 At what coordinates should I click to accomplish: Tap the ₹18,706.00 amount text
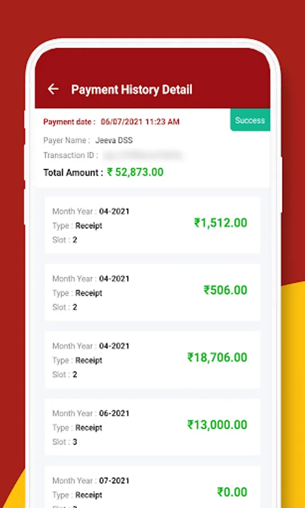click(x=217, y=357)
